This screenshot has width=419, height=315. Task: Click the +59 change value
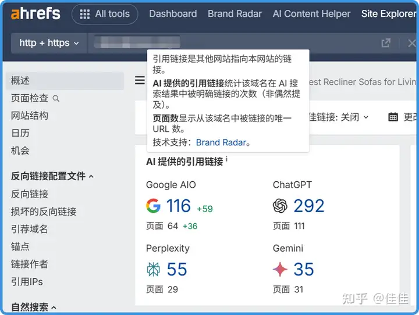click(x=205, y=209)
